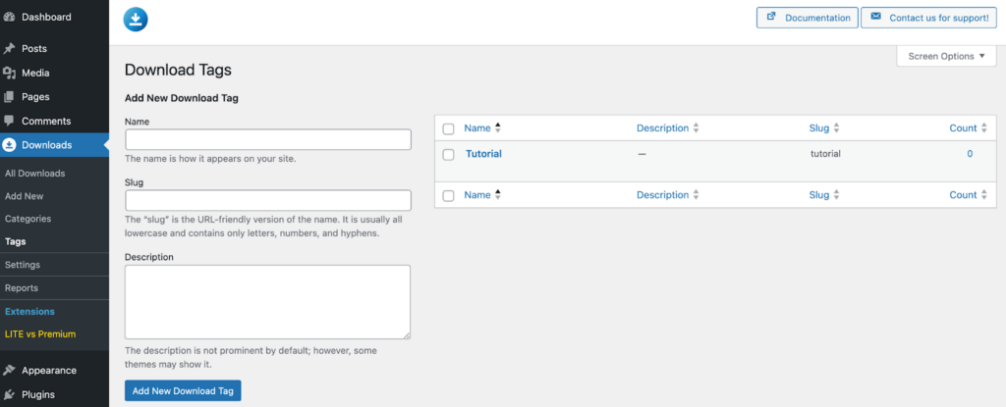Focus the Description text area
1006x407 pixels.
(267, 302)
